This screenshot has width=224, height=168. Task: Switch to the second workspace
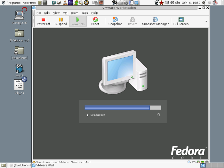coord(209,165)
